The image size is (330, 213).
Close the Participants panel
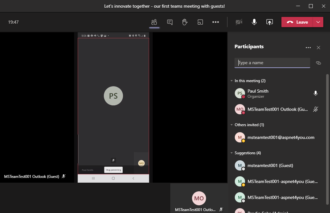(318, 48)
